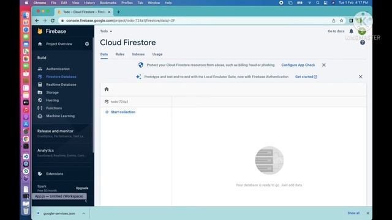Open notifications bell icon
Viewport: 392px width, 220px height.
[x=351, y=31]
